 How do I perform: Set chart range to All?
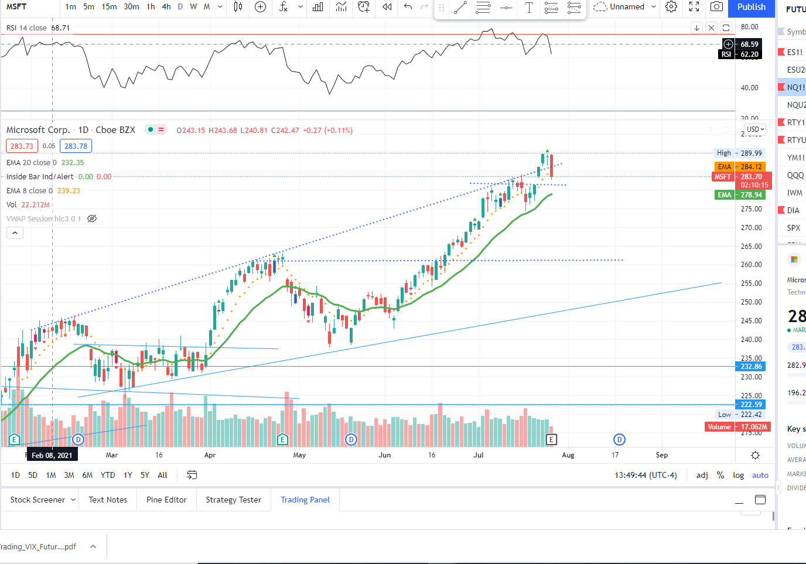[162, 476]
